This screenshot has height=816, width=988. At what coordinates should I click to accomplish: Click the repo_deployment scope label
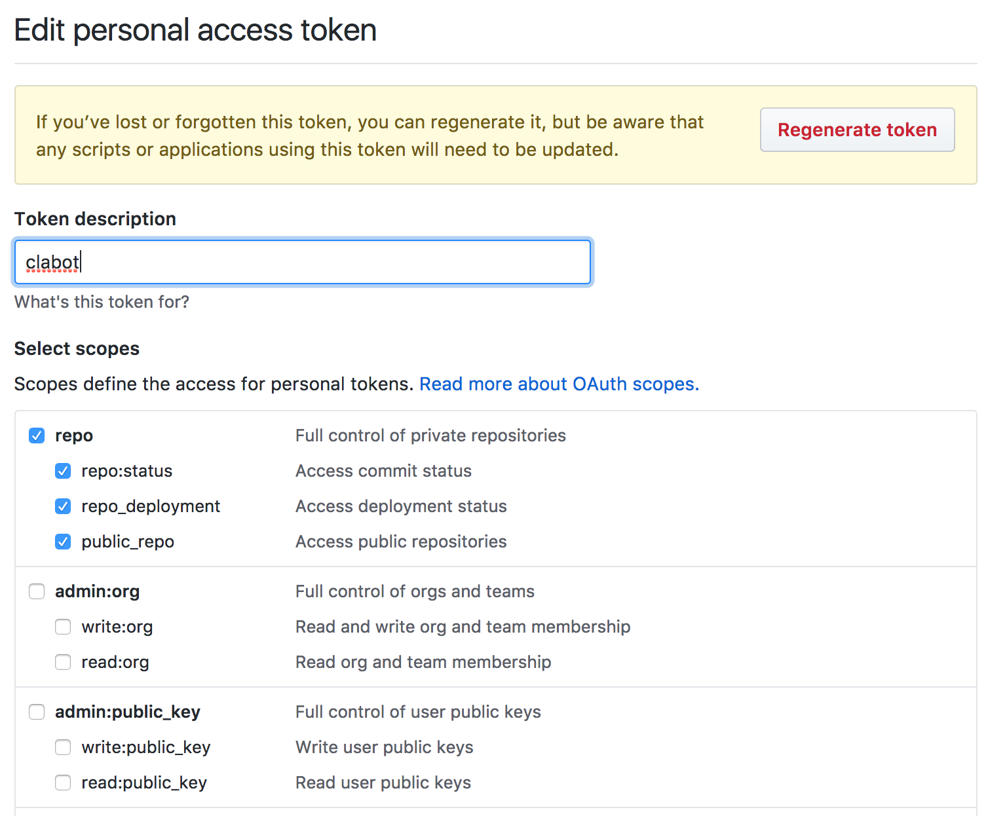pyautogui.click(x=151, y=506)
